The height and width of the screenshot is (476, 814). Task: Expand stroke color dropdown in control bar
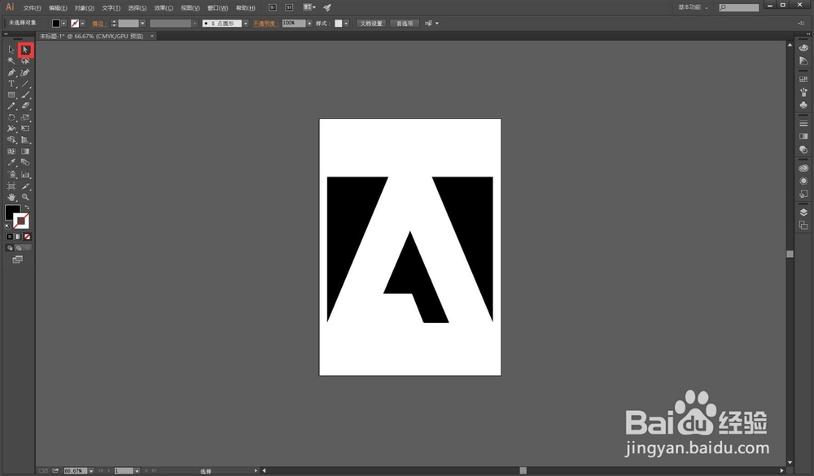tap(82, 24)
